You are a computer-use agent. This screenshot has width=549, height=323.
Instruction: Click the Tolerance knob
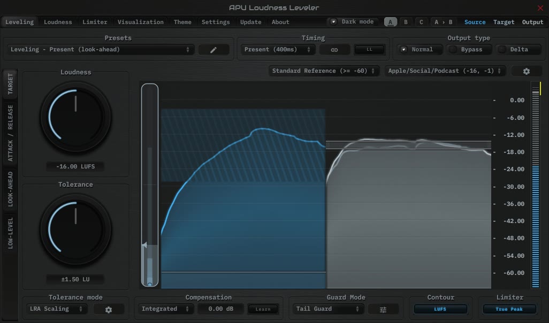click(x=75, y=229)
